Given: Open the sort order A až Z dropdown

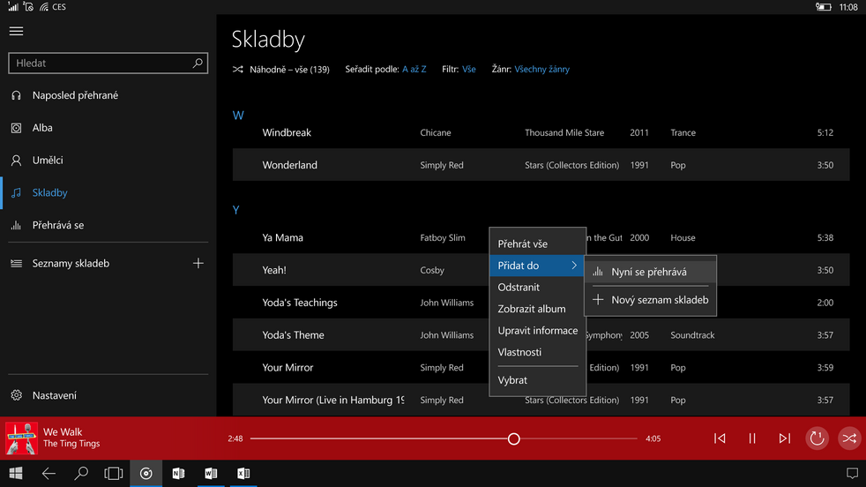Looking at the screenshot, I should coord(414,69).
